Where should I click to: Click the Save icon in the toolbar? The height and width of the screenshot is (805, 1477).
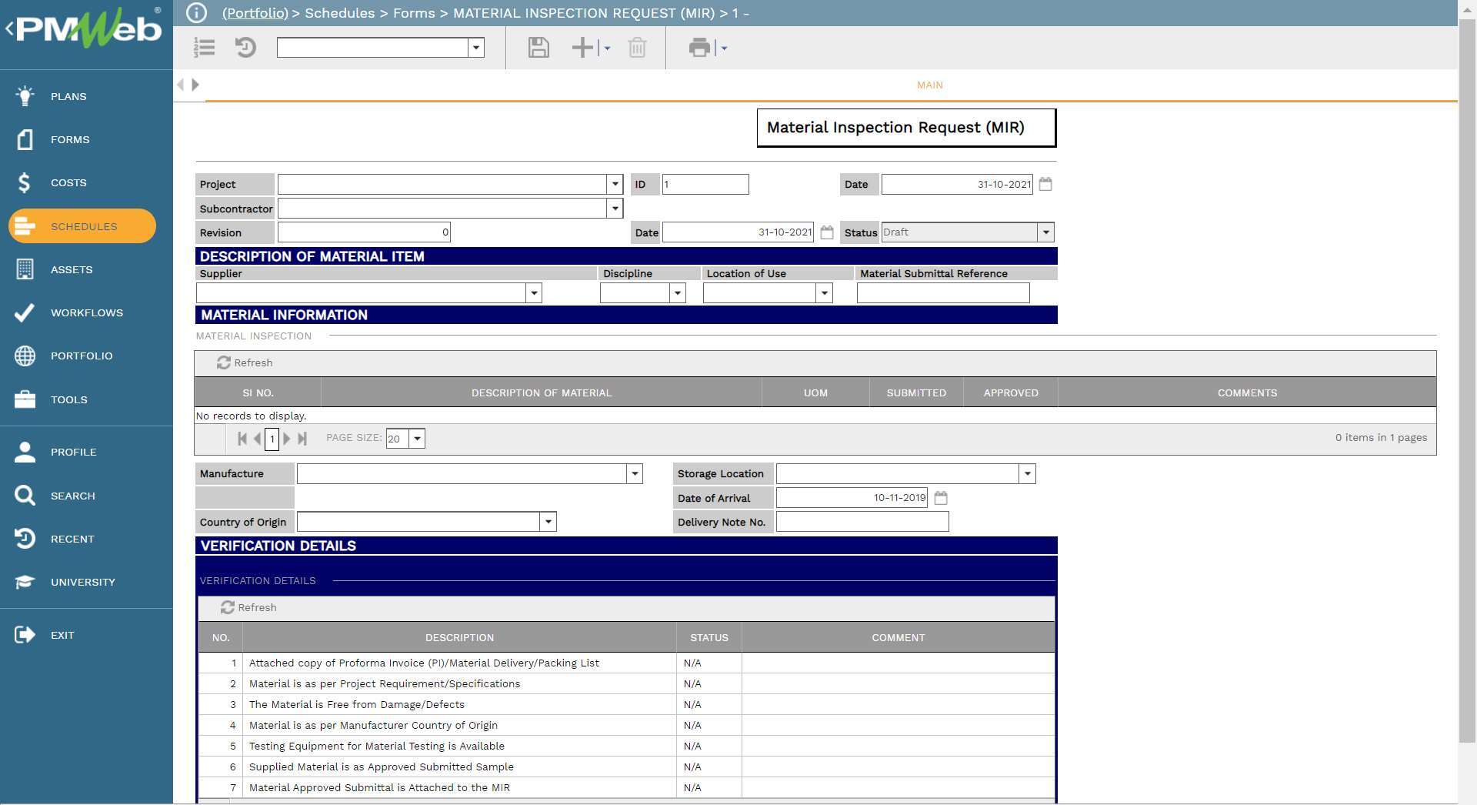(x=538, y=47)
